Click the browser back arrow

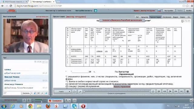click(x=2, y=6)
